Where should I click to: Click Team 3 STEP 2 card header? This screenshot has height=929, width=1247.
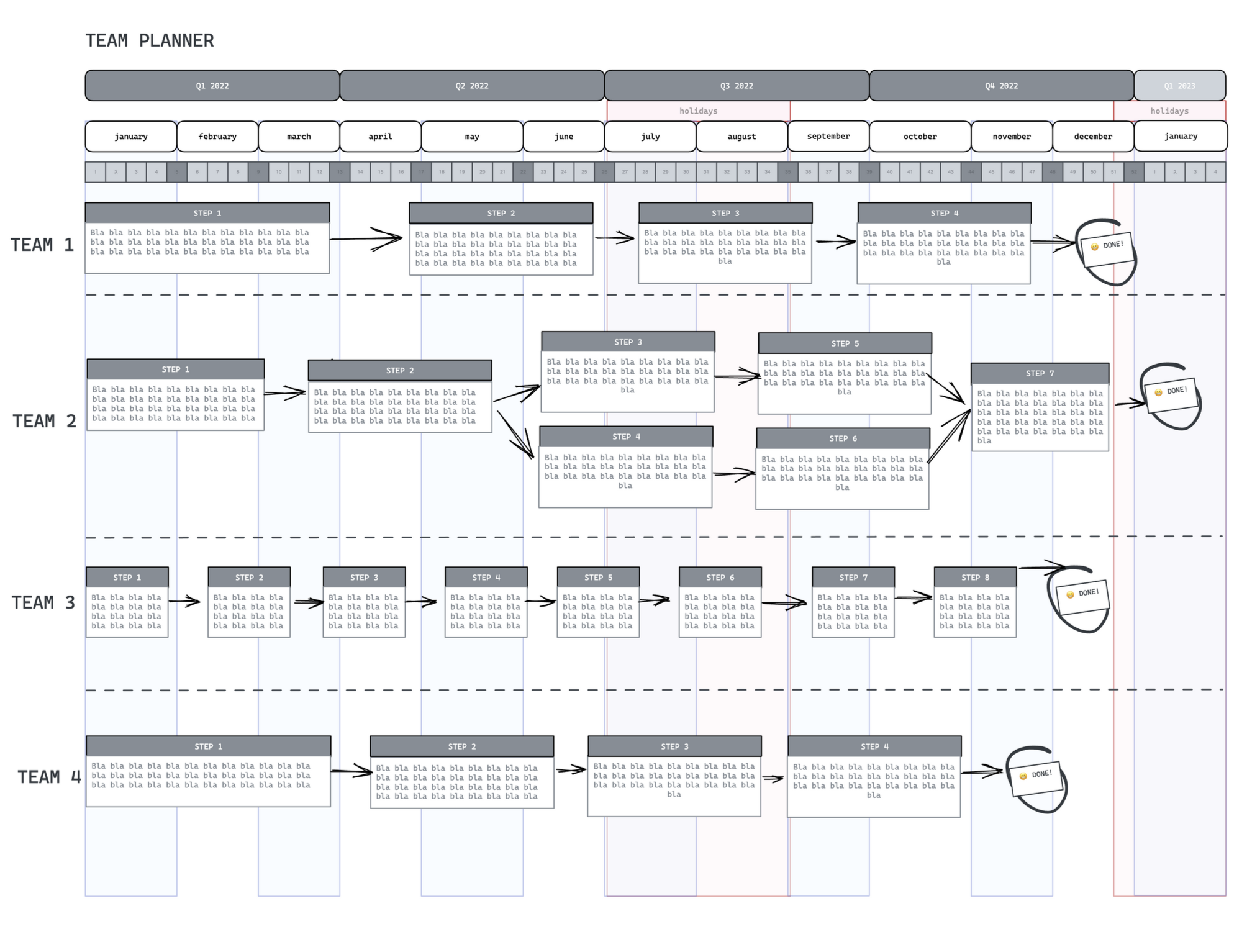(x=249, y=577)
